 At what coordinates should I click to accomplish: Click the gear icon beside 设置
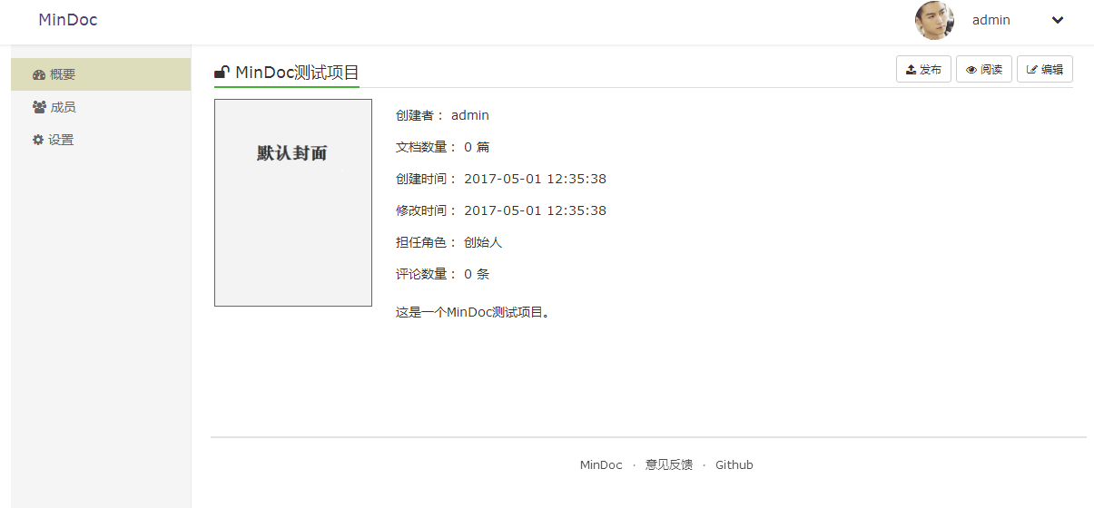pos(38,140)
